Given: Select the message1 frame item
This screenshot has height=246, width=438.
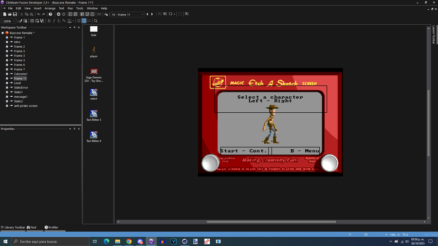Looking at the screenshot, I should click(x=20, y=96).
